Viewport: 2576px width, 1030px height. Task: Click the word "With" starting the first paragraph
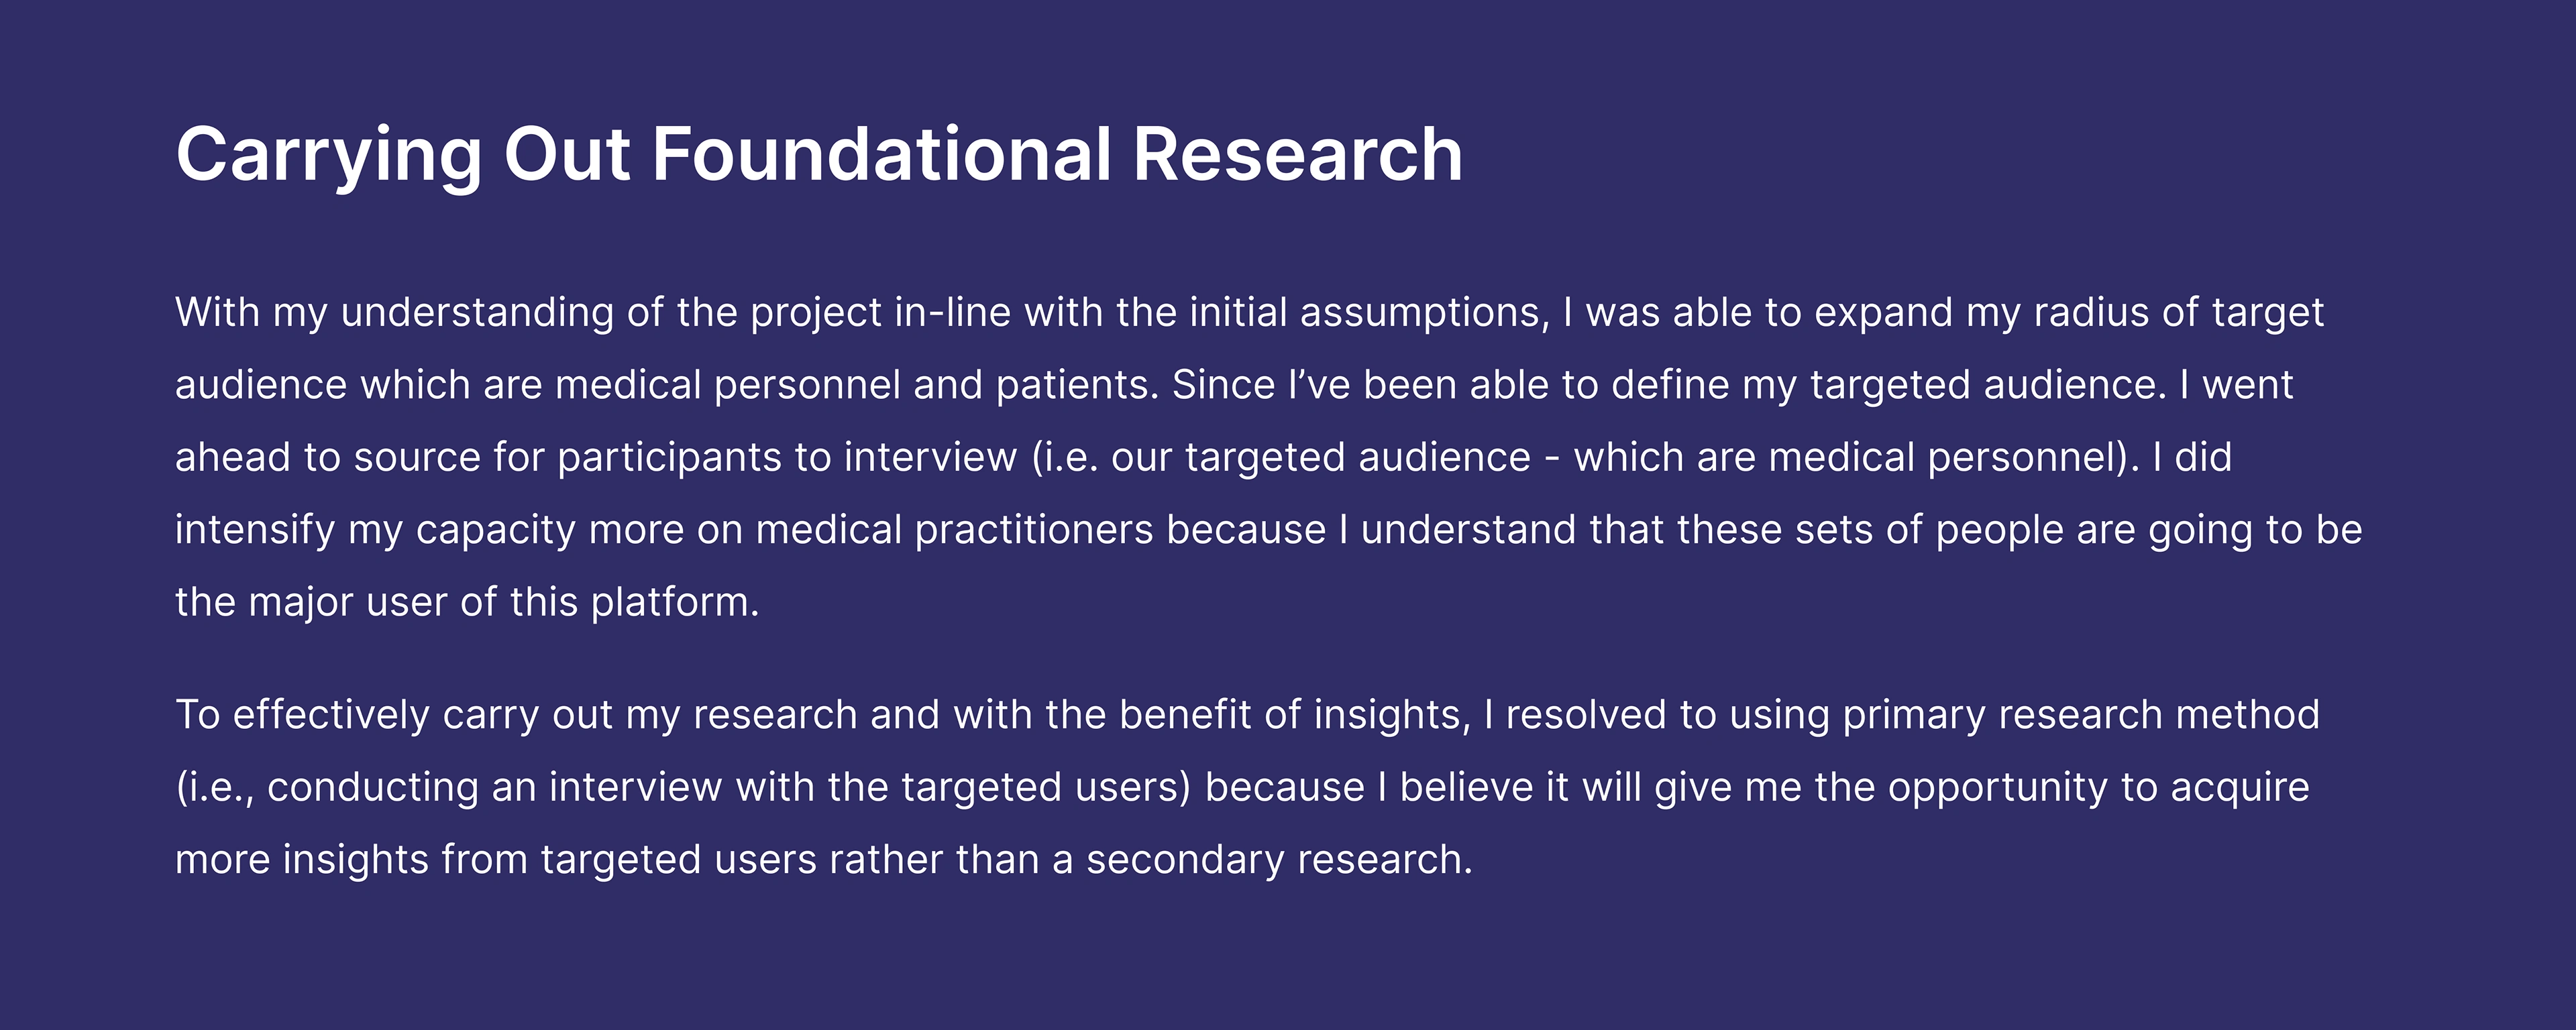point(217,313)
